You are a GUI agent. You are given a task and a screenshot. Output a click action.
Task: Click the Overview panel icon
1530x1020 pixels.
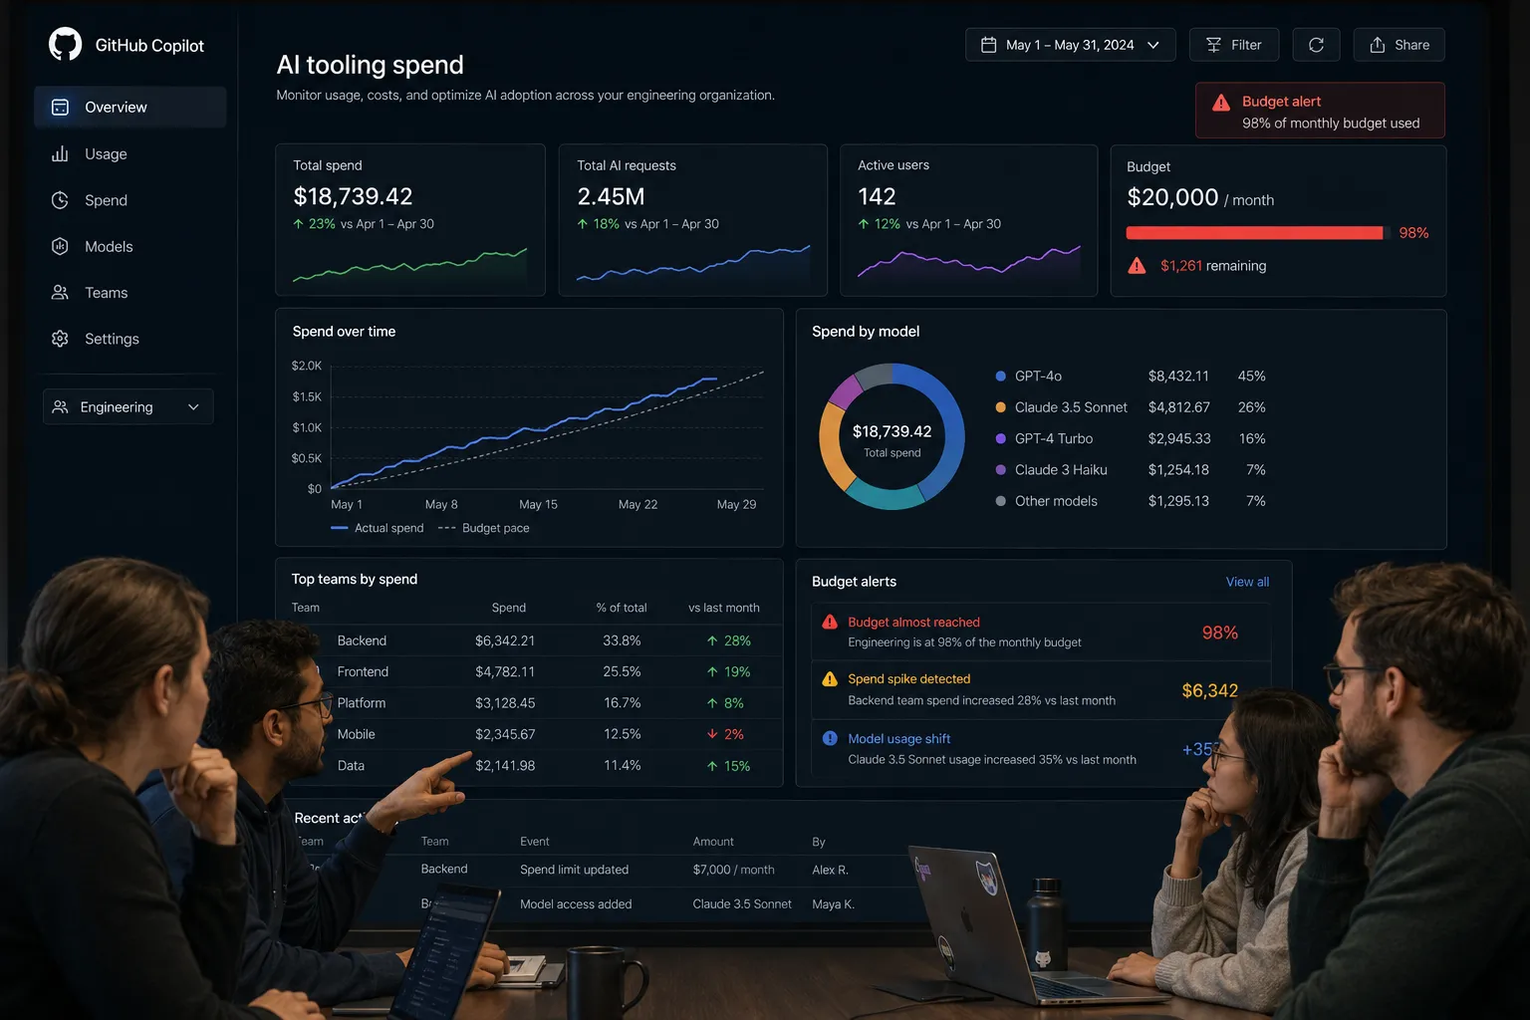click(60, 107)
